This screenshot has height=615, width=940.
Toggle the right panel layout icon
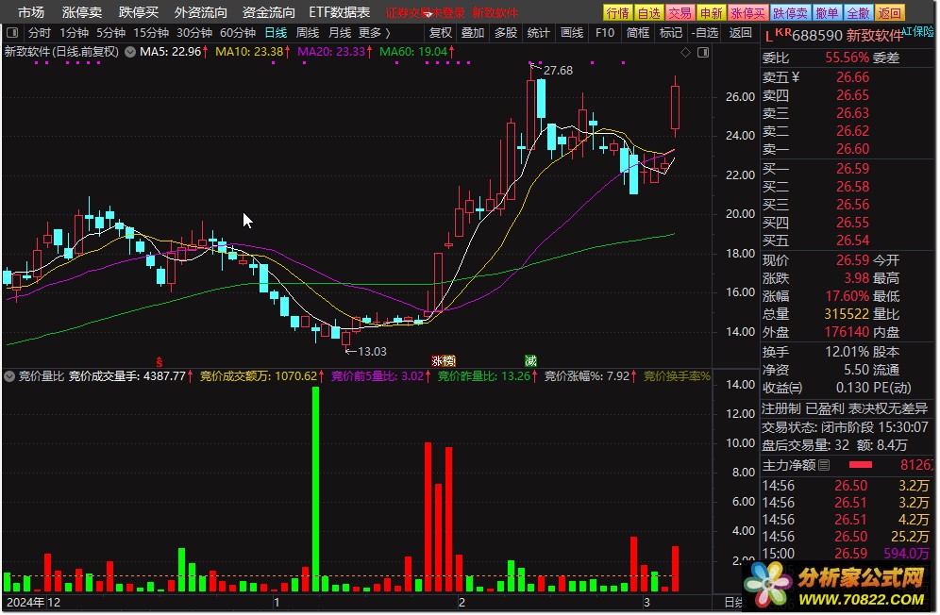click(x=703, y=53)
